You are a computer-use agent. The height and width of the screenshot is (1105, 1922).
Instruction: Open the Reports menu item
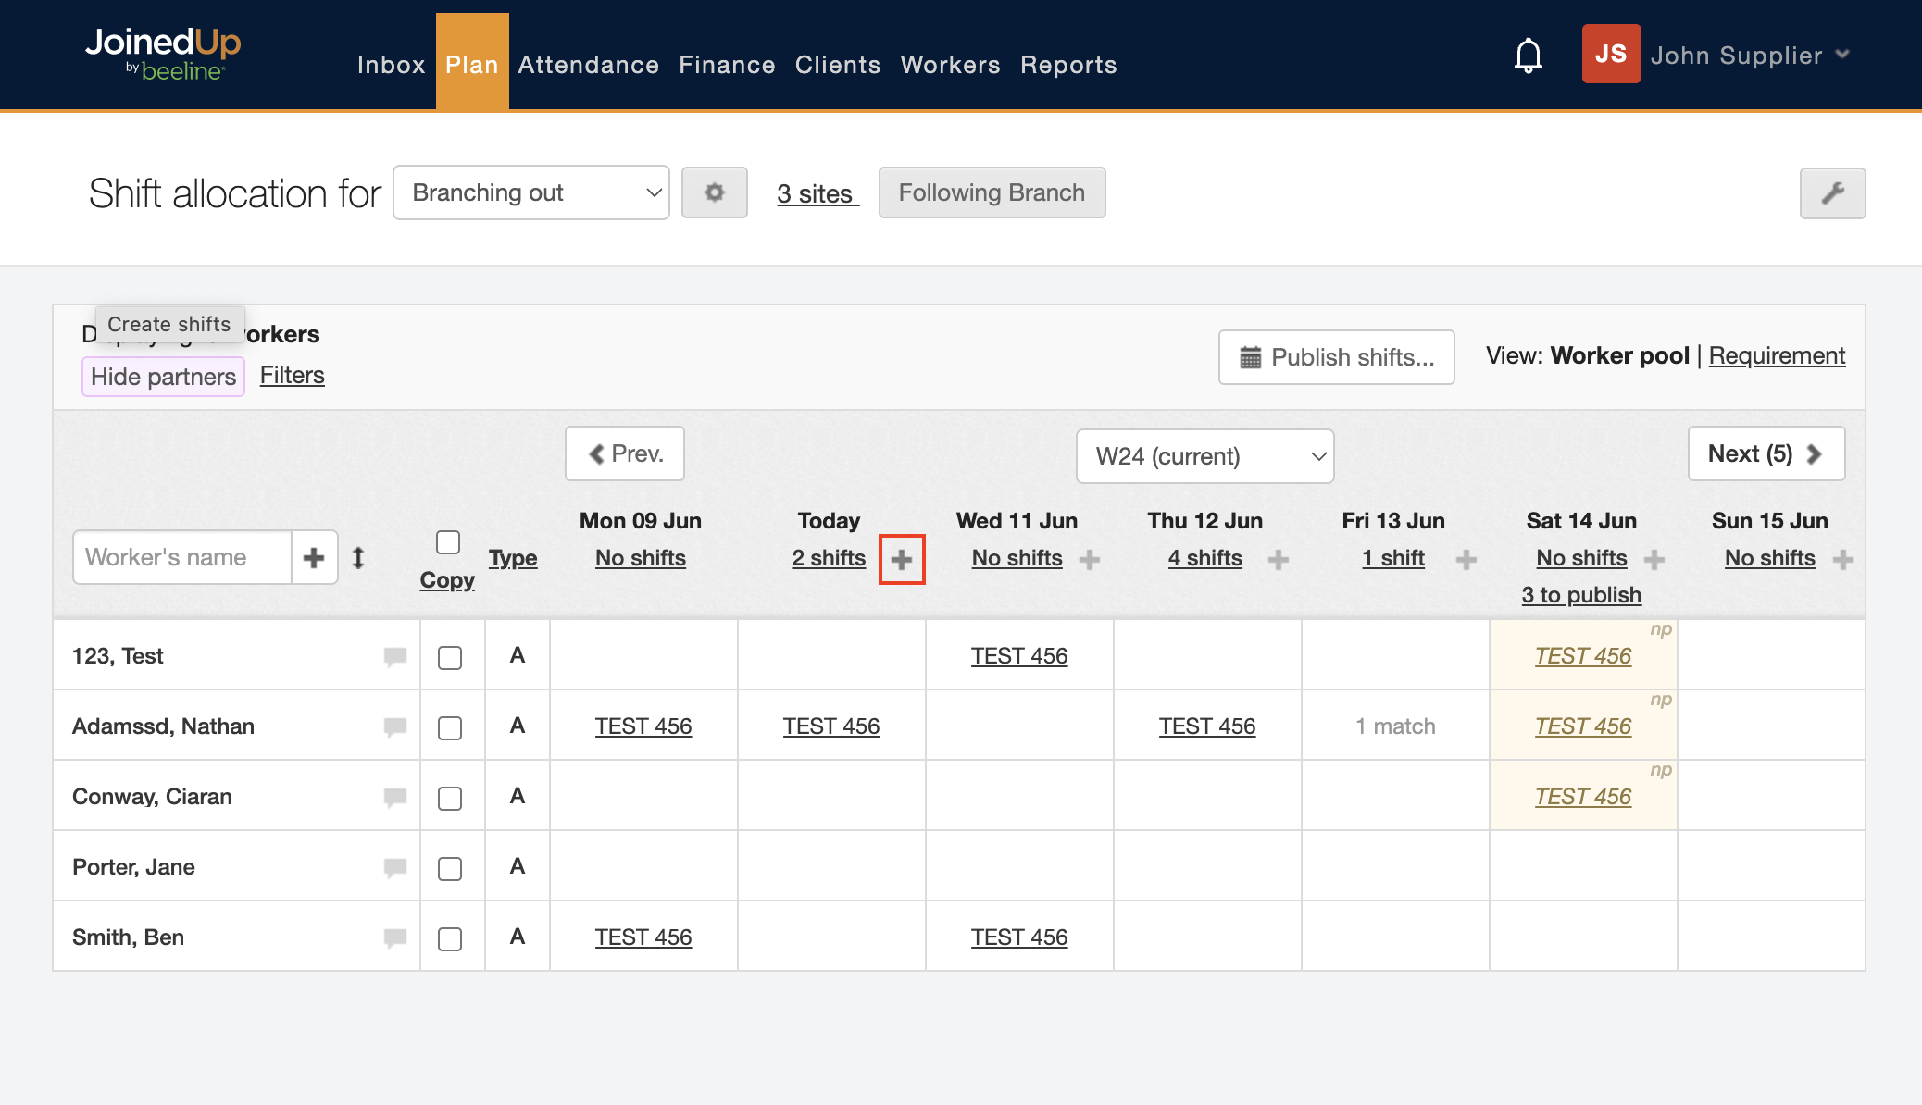point(1068,65)
